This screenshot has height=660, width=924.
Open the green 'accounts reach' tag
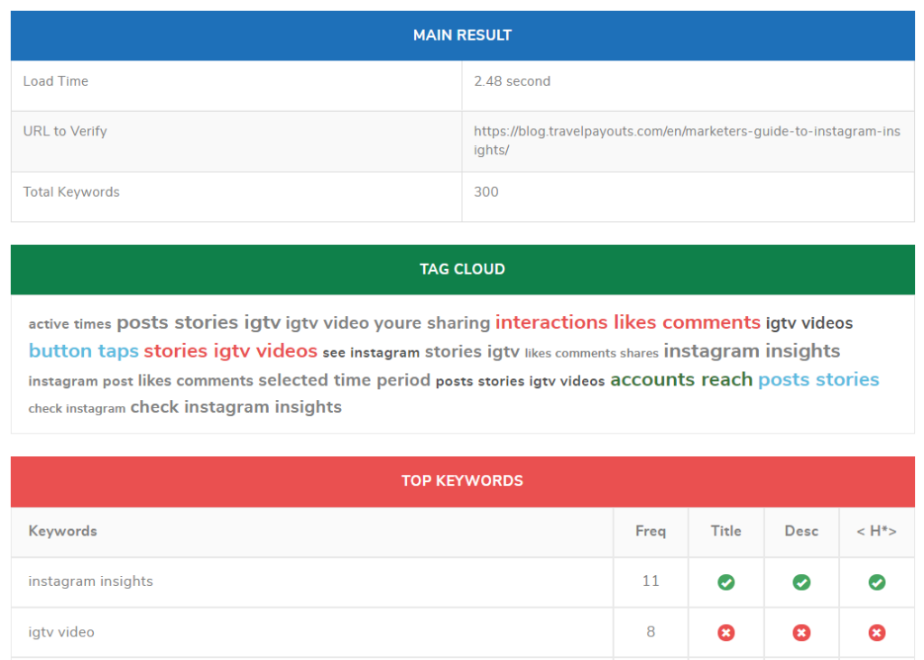click(x=681, y=380)
